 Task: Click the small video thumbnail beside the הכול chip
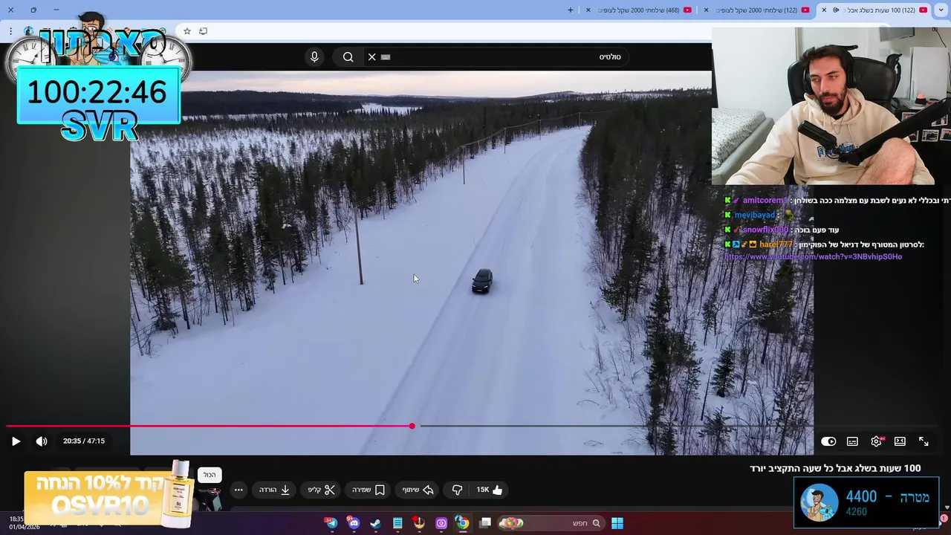click(x=210, y=499)
